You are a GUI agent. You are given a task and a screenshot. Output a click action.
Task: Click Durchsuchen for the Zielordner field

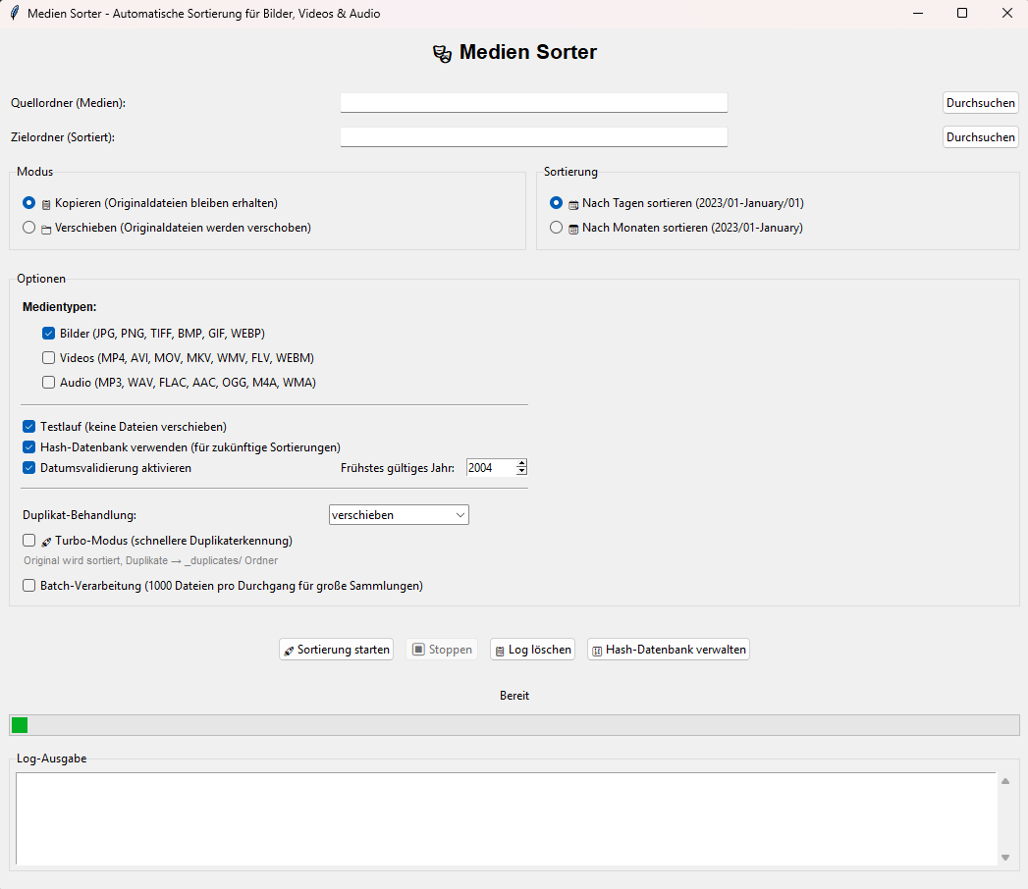coord(980,136)
